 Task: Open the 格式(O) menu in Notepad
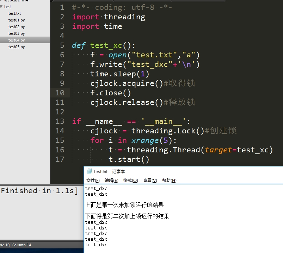[130, 180]
